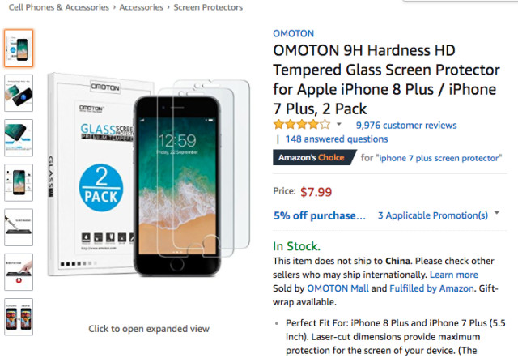The image size is (518, 358).
Task: Visit the OMOTON brand link above title
Action: tap(293, 34)
